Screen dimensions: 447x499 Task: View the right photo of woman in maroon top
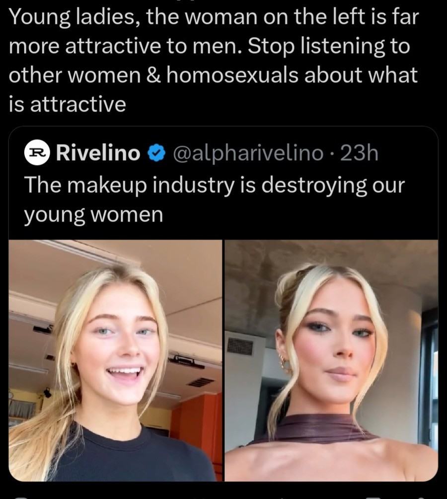point(331,360)
